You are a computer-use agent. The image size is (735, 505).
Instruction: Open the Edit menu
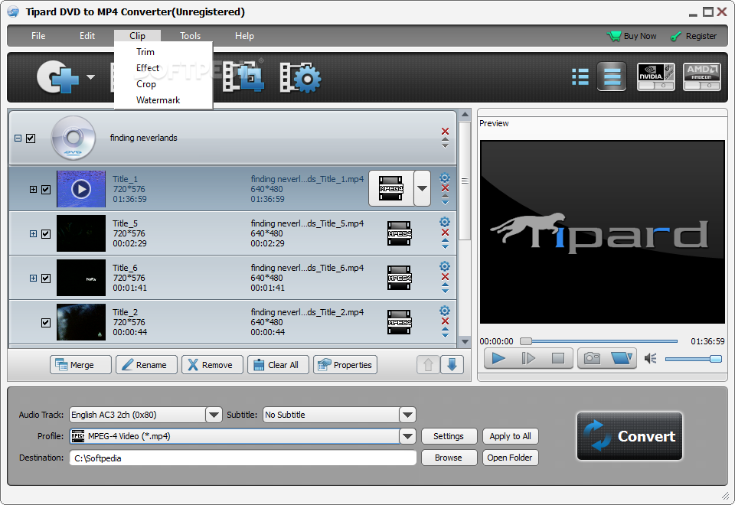pyautogui.click(x=87, y=36)
